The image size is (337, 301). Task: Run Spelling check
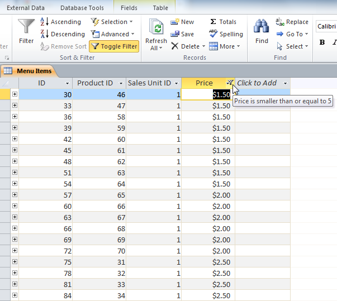coord(226,34)
